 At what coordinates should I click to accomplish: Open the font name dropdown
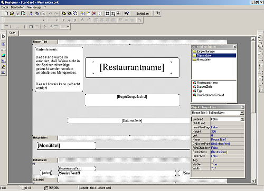[44, 20]
